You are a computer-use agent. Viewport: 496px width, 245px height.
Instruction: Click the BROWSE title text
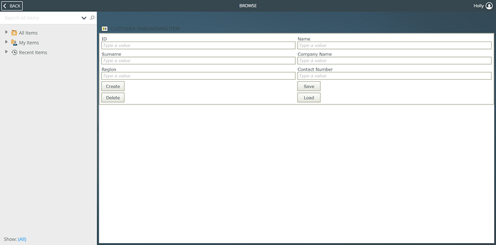pos(248,6)
